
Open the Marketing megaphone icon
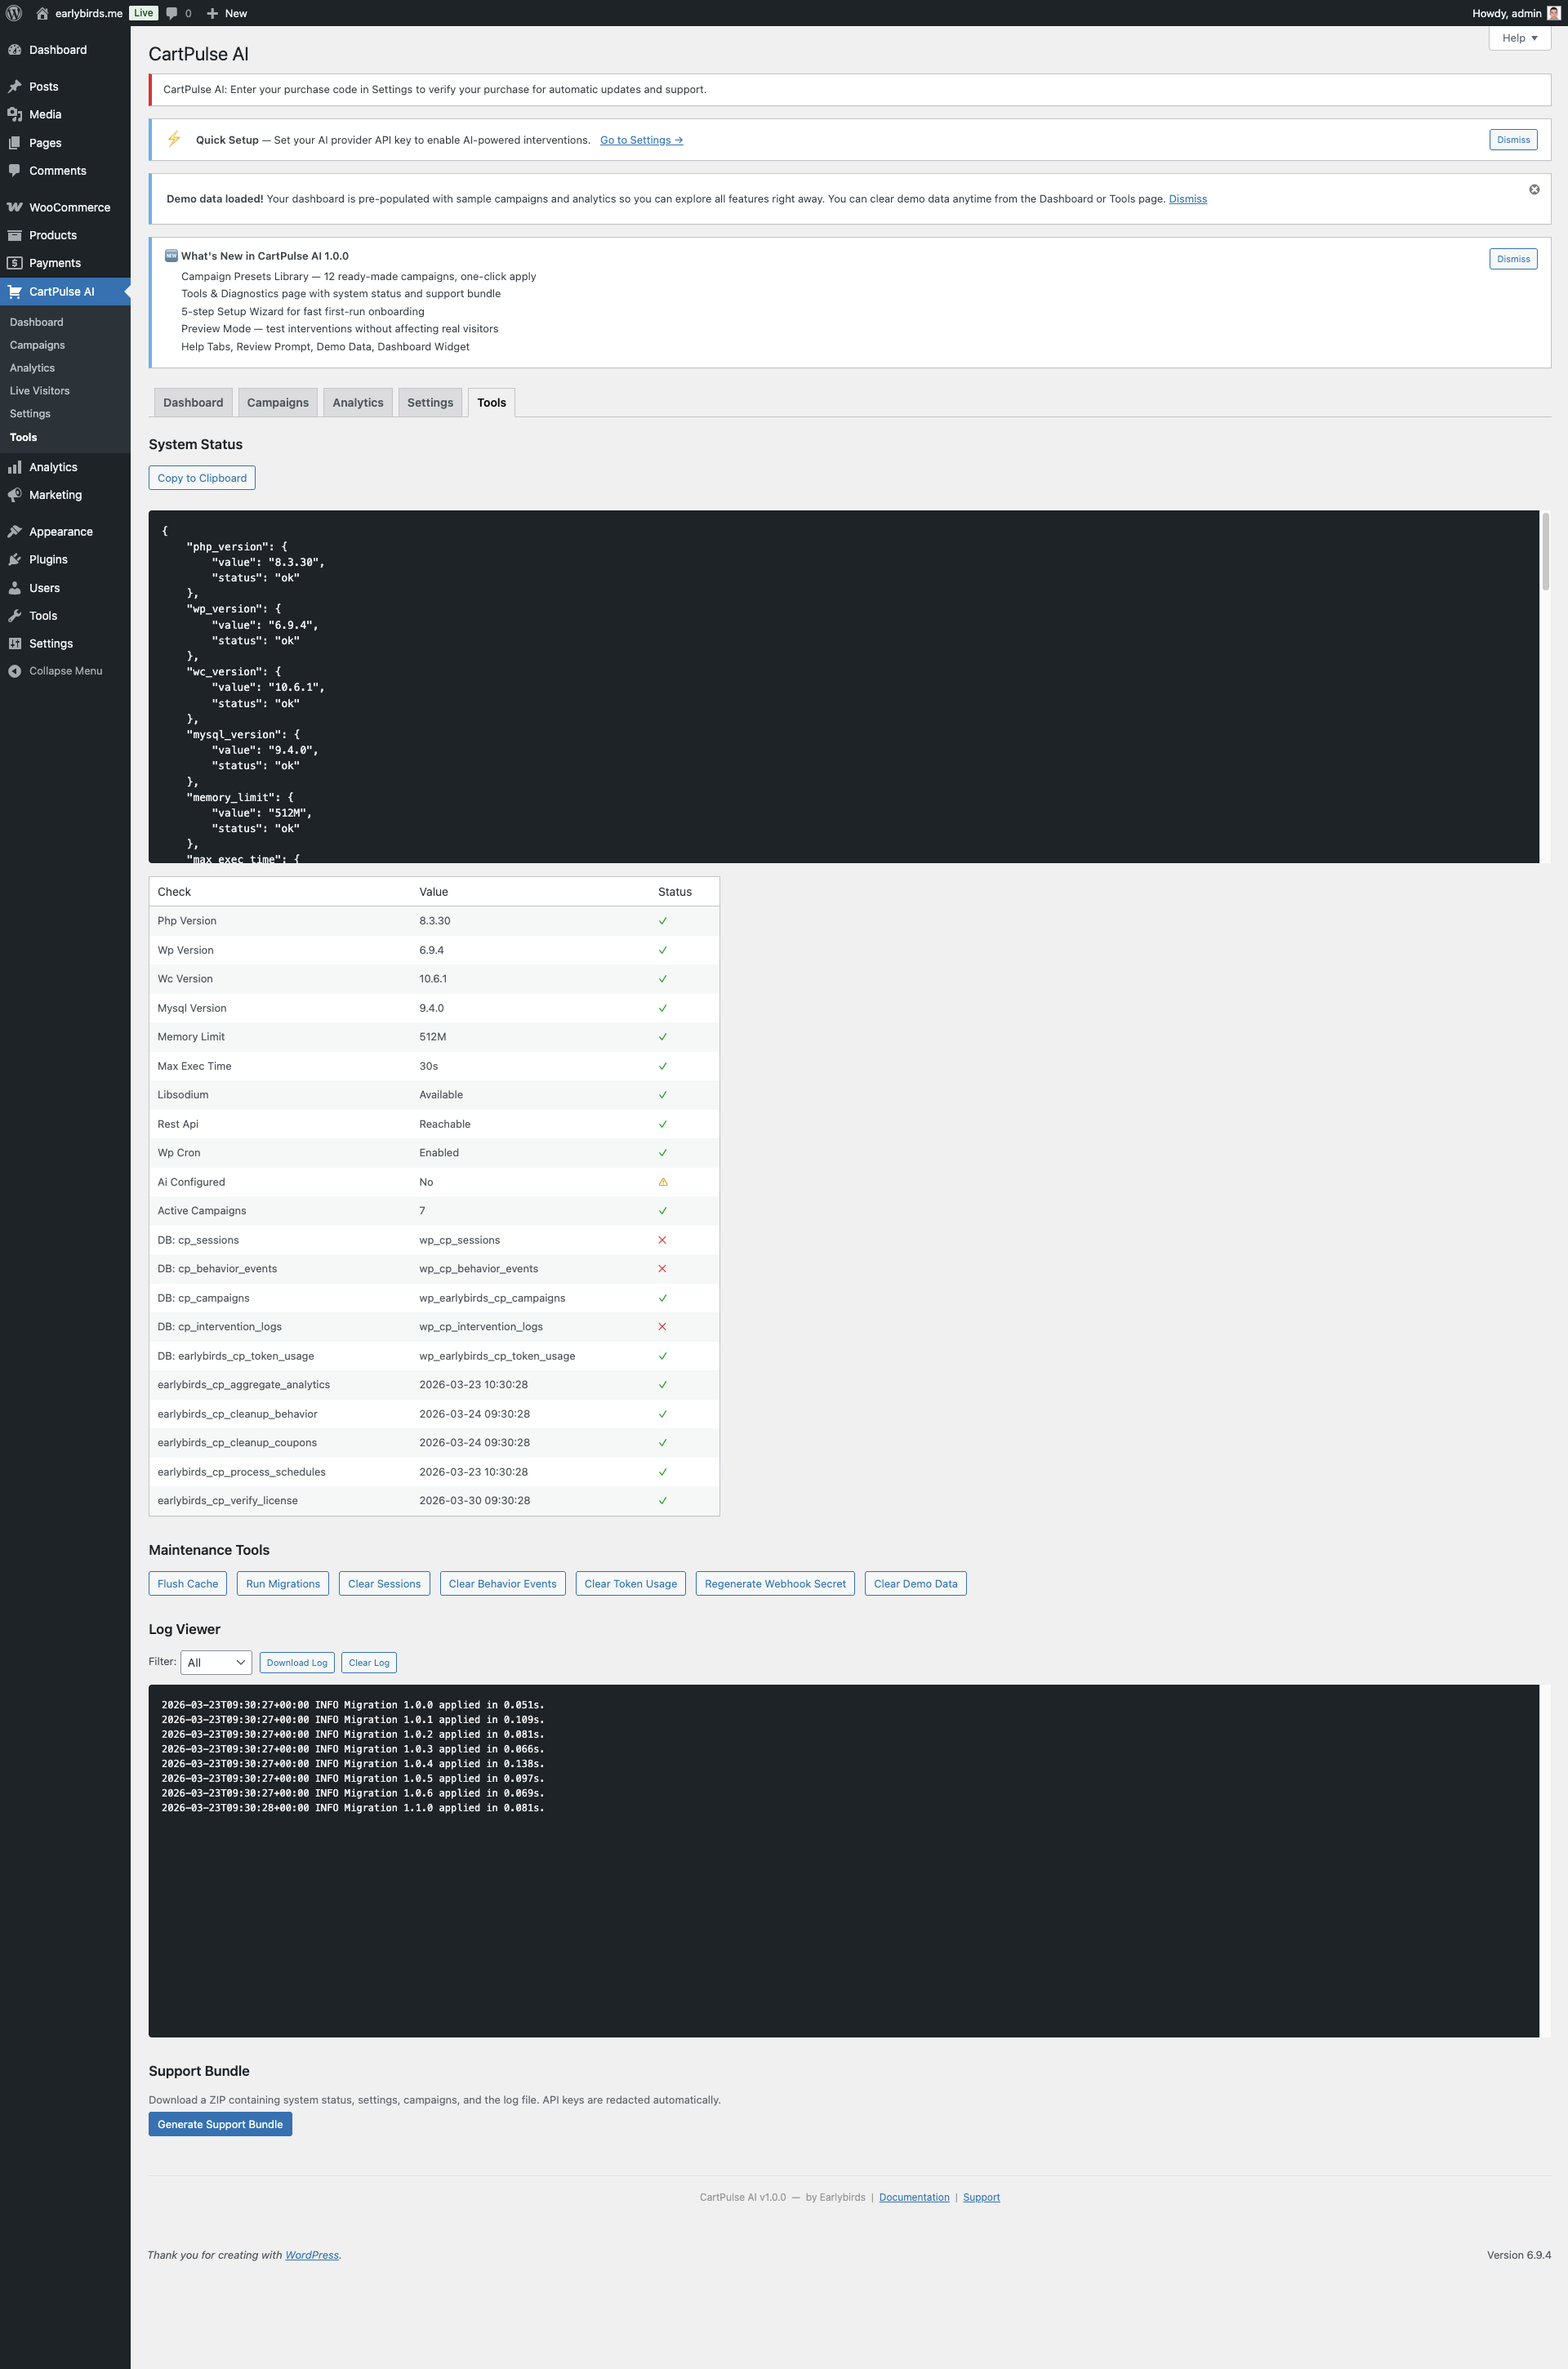tap(14, 494)
